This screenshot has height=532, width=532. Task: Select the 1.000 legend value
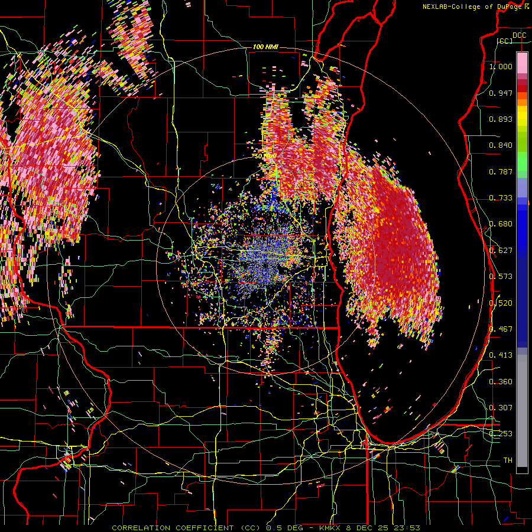coord(501,66)
